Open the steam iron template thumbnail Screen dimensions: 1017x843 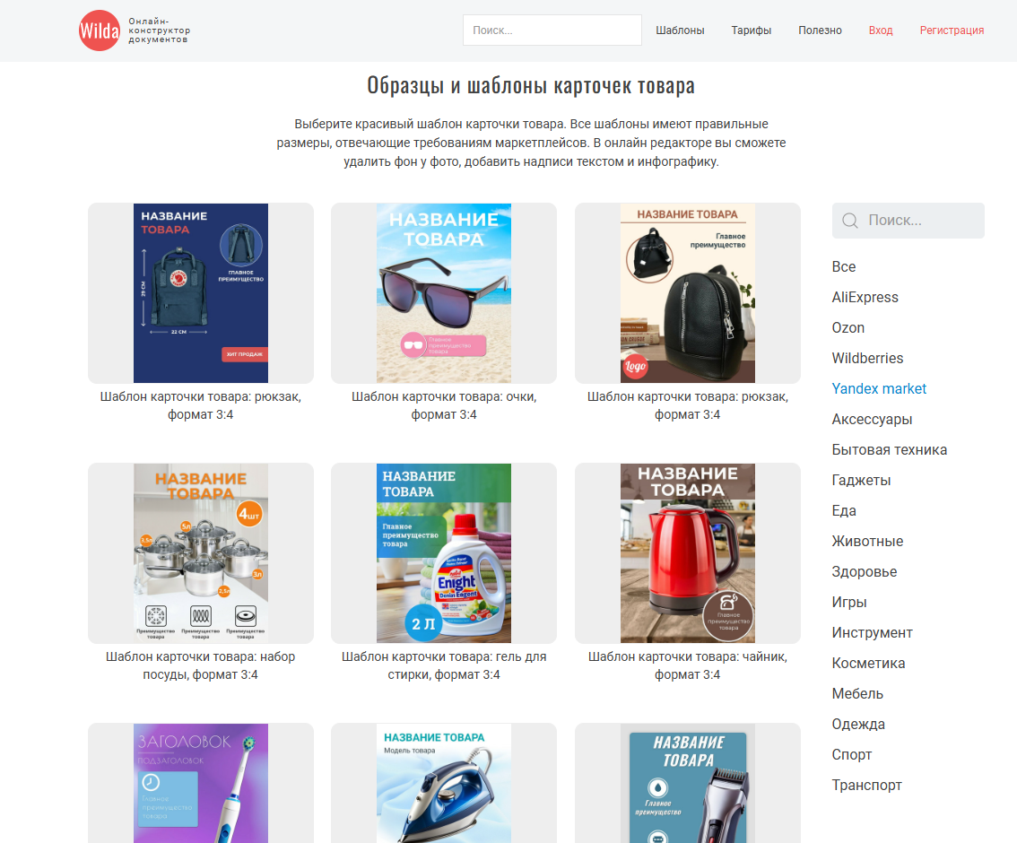point(444,783)
